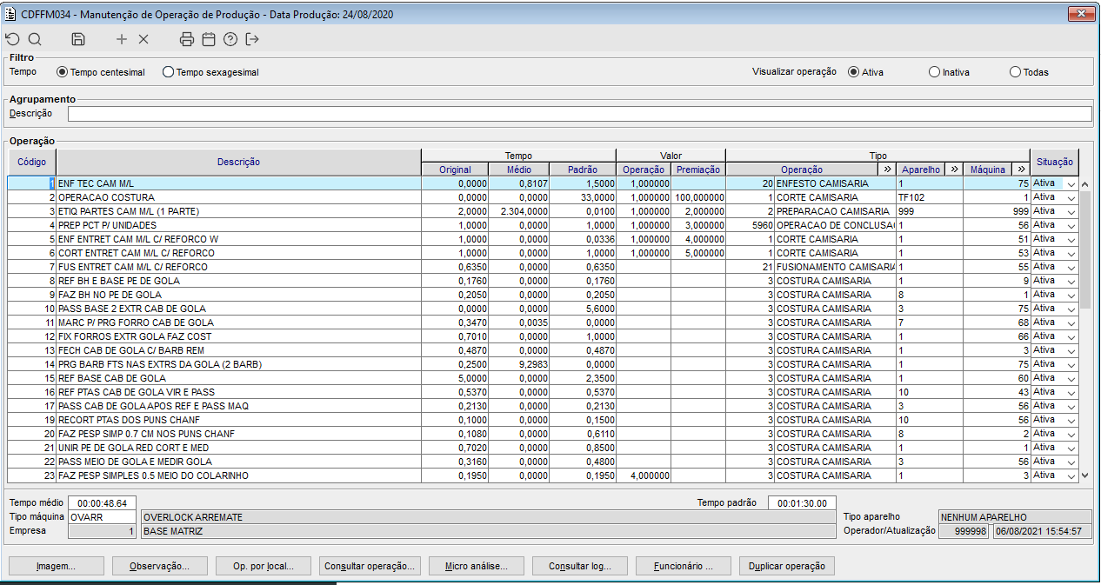Click the Consultar operação... button
Image resolution: width=1101 pixels, height=585 pixels.
370,566
